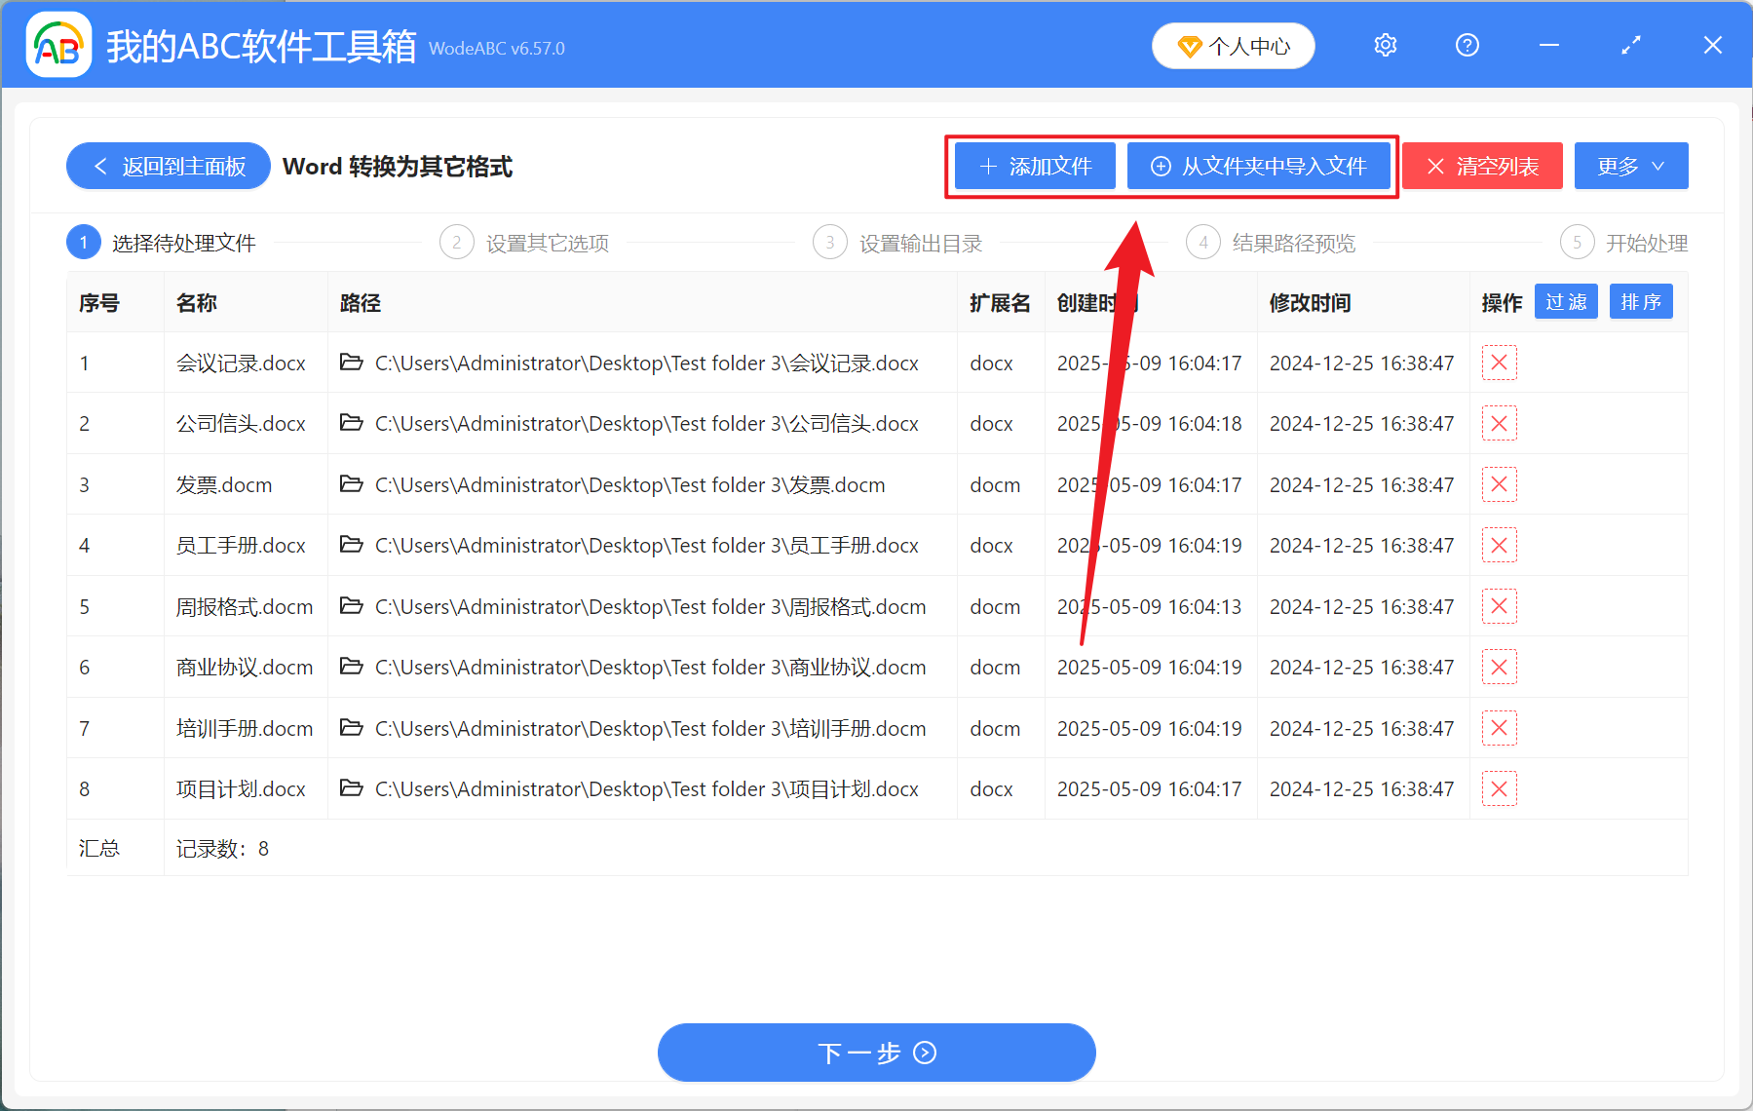Image resolution: width=1753 pixels, height=1111 pixels.
Task: Open folder icon for 员工手册.docx path
Action: click(351, 545)
